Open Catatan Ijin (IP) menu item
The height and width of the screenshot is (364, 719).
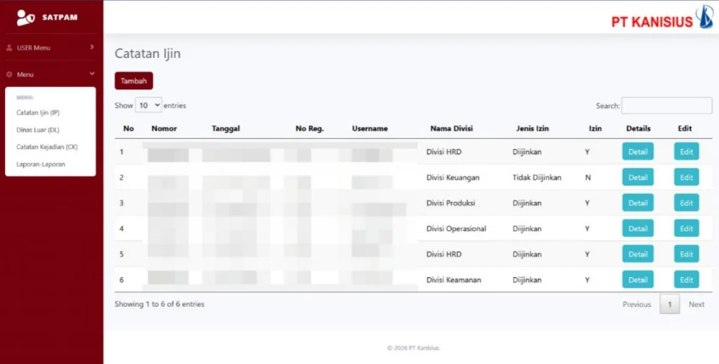coord(38,113)
